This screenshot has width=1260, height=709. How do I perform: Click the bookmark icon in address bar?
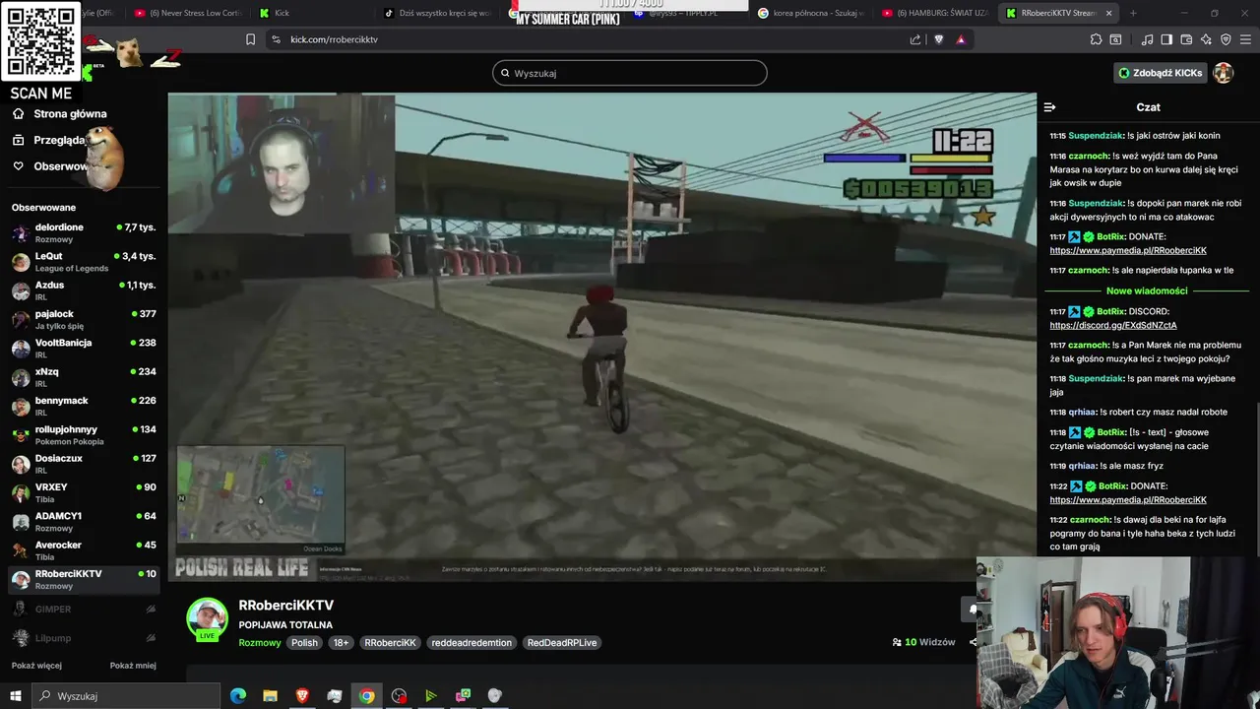(x=250, y=39)
